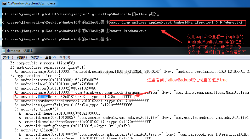Click the 'android:configChanges(0x0101001f)' line
Screen dimensions: 250x139
click(74, 126)
